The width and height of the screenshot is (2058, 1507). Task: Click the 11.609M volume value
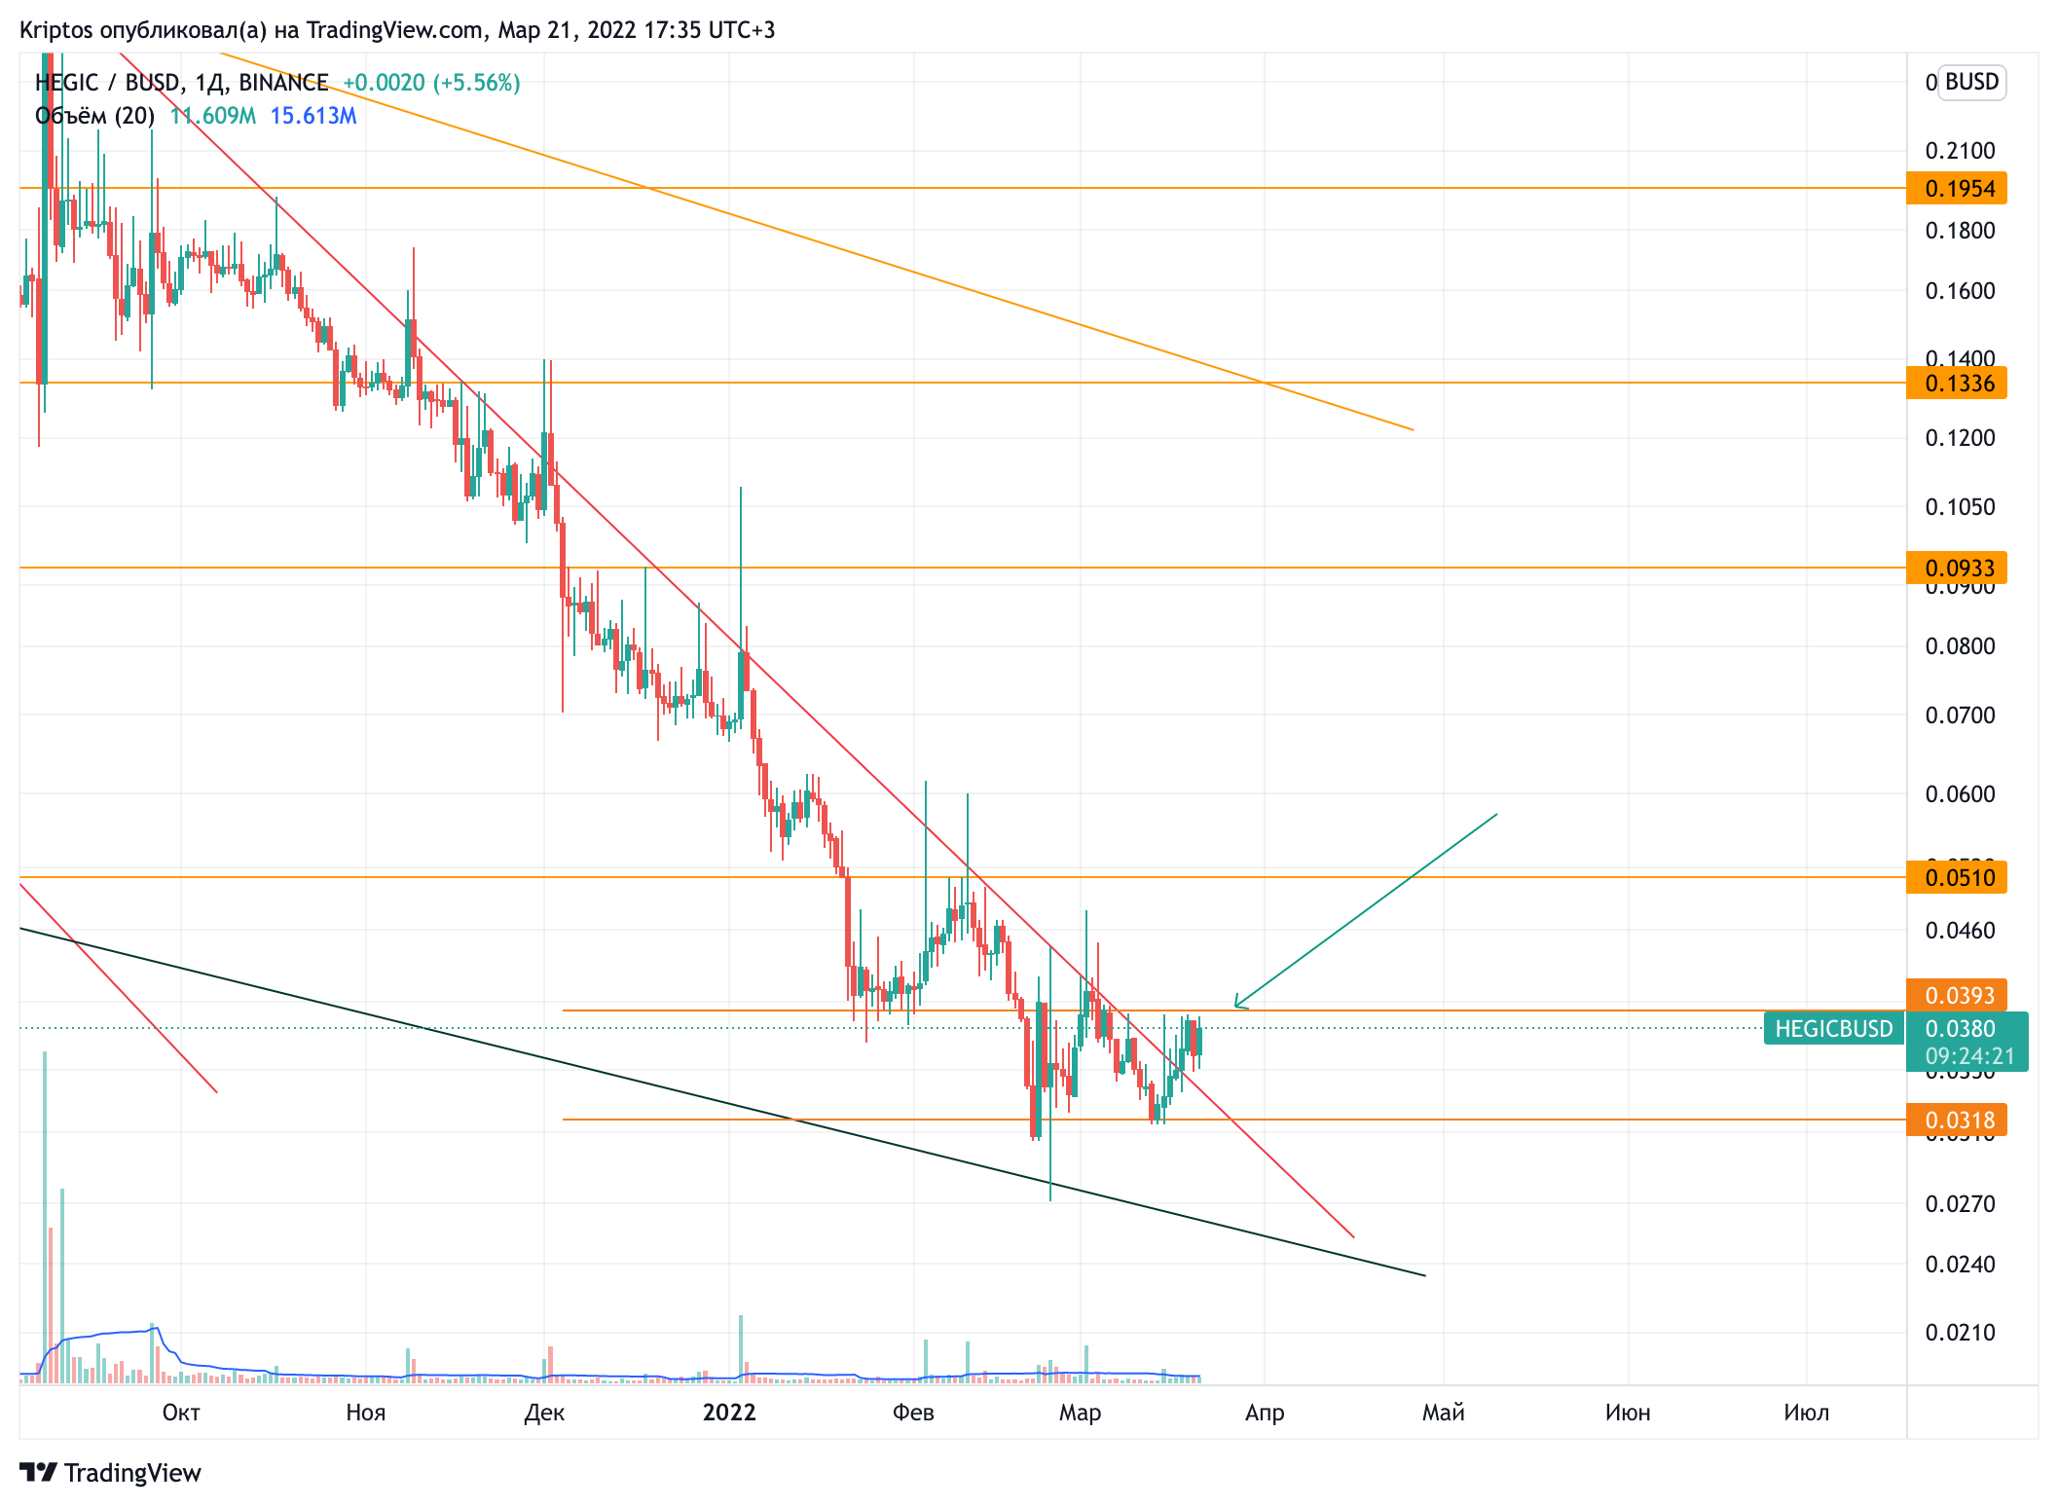[x=213, y=116]
